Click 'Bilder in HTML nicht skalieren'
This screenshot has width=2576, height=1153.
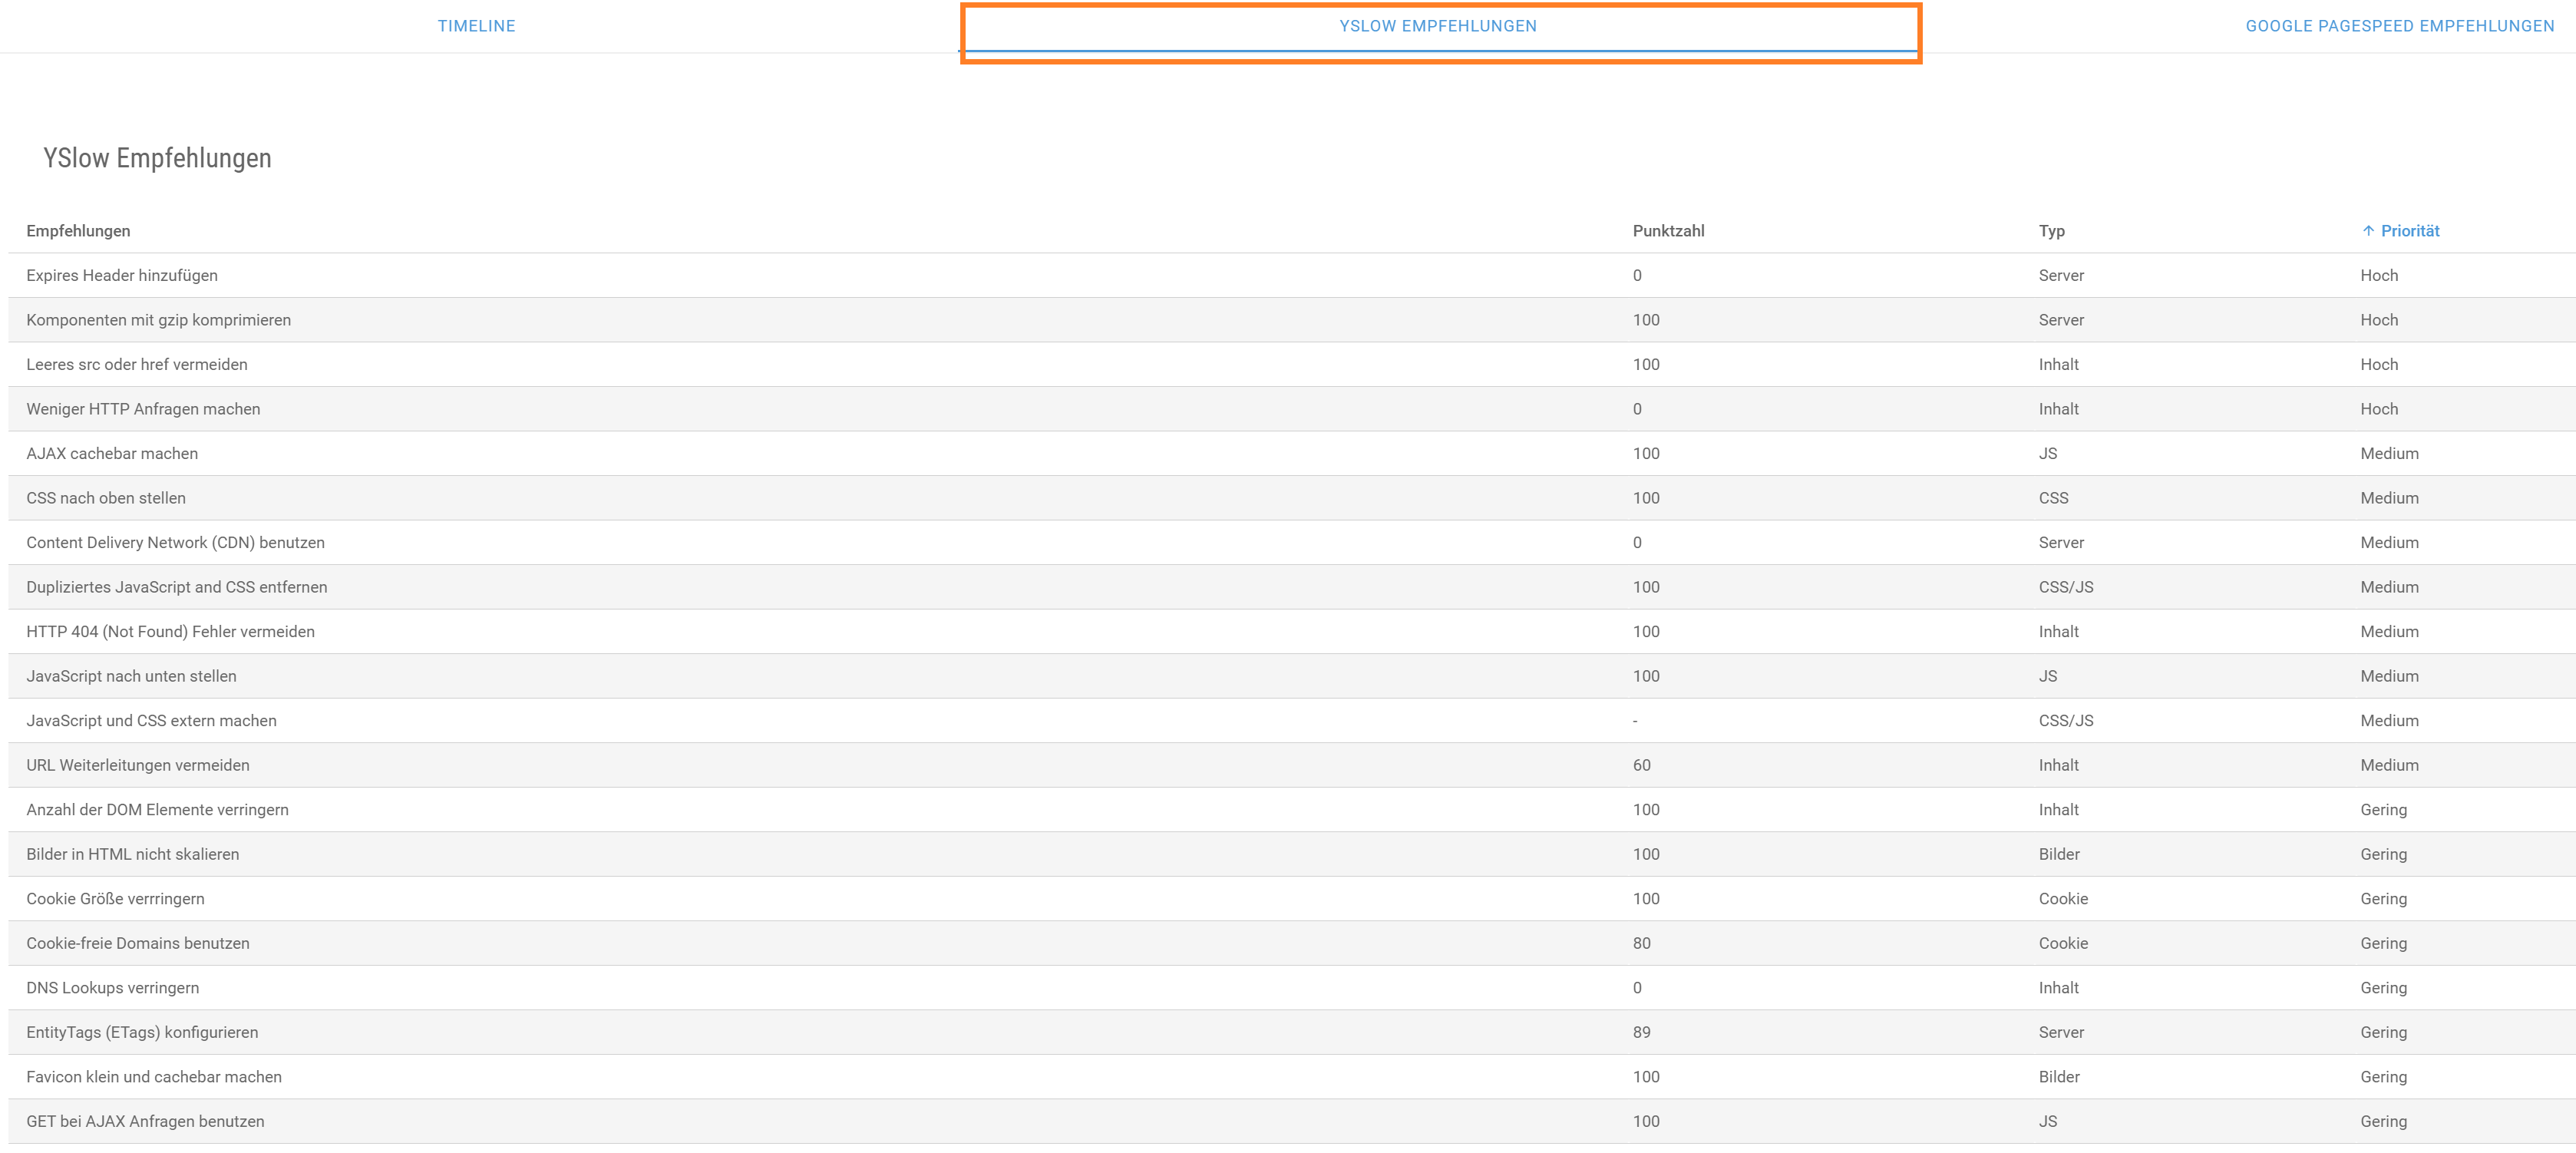coord(133,854)
